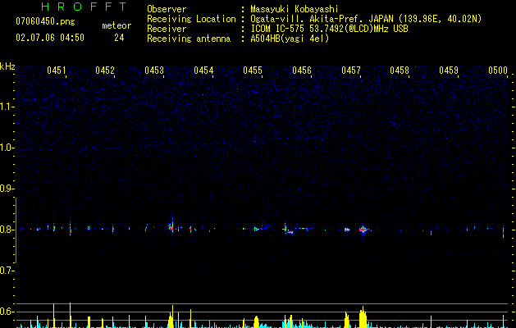The width and height of the screenshot is (516, 328).
Task: Click the Receiving antenna label
Action: 189,39
